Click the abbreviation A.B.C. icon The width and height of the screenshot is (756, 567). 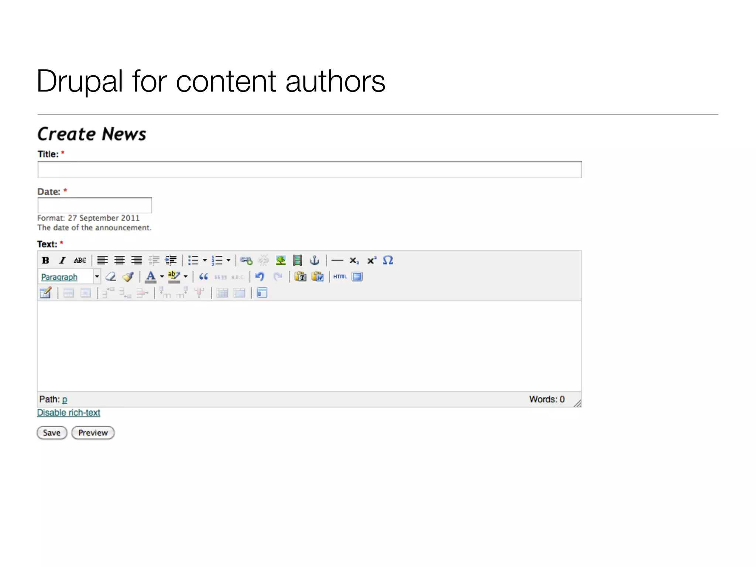point(238,276)
